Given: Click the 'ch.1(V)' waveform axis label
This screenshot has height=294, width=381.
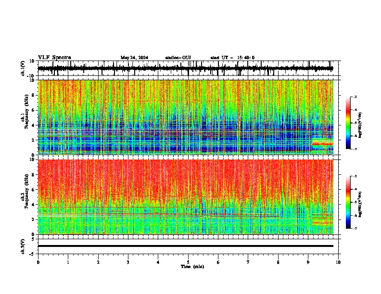Looking at the screenshot, I should (x=23, y=68).
